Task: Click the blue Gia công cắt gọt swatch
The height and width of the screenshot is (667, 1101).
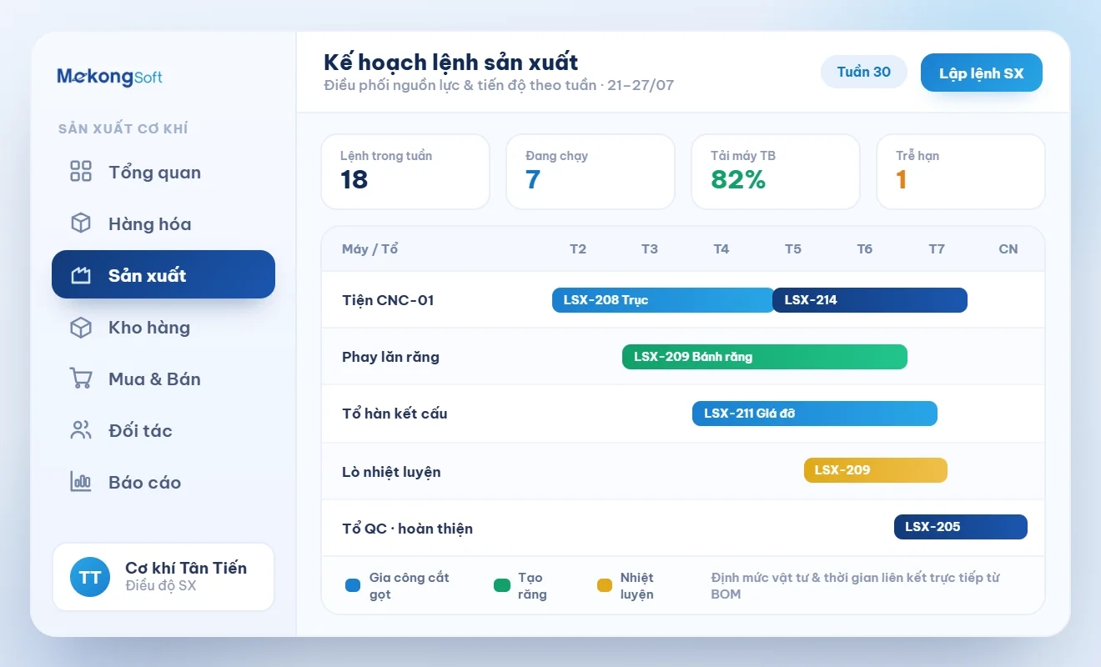Action: click(x=353, y=585)
